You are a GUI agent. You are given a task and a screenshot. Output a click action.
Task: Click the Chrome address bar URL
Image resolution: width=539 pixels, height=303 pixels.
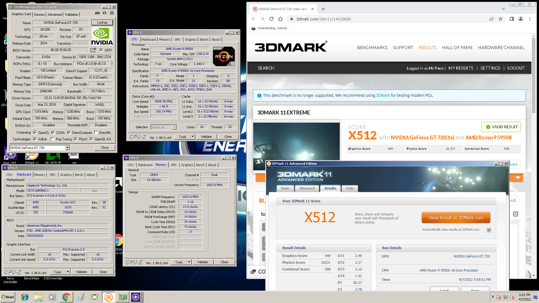click(x=323, y=19)
